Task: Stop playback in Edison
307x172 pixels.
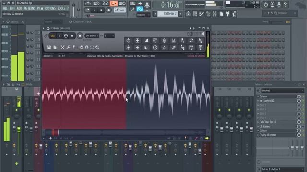Action: coord(72,36)
